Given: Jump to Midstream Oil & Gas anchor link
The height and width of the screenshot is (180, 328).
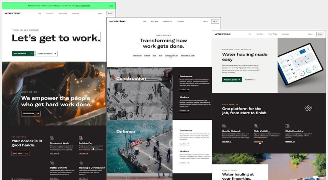Looking at the screenshot, I should (188, 55).
